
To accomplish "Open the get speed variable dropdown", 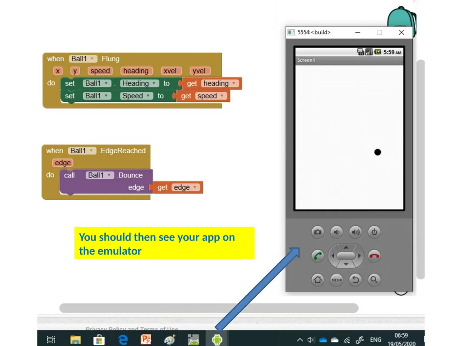I will pyautogui.click(x=211, y=96).
